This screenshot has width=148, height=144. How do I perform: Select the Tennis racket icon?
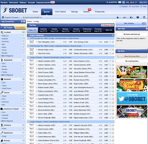coord(2,92)
